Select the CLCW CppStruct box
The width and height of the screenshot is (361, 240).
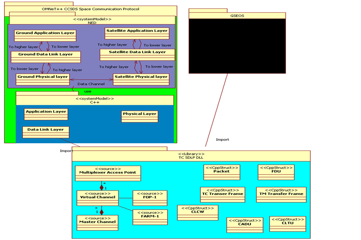(x=197, y=213)
